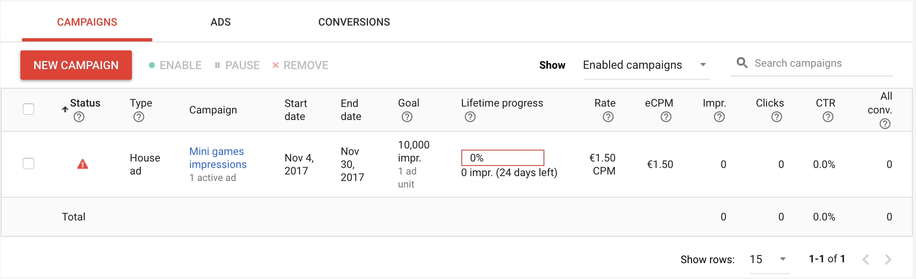
Task: Click the All conv. help icon
Action: (x=885, y=124)
